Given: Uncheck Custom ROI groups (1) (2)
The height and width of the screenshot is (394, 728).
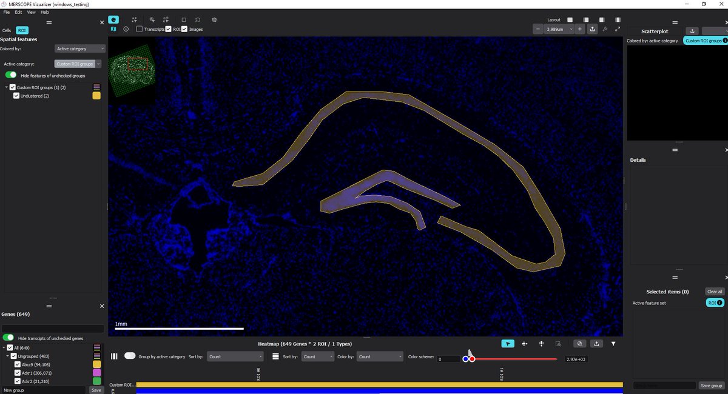Looking at the screenshot, I should click(x=12, y=88).
